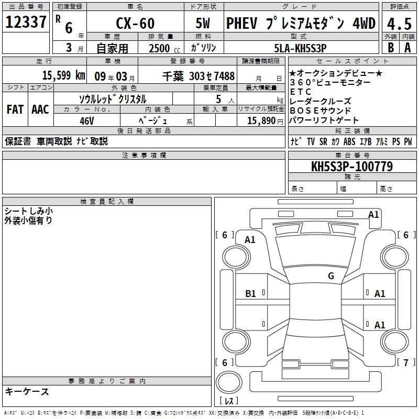Screen dimensions: 419x419
Task: Select ABS in genuine equipment row
Action: (x=349, y=141)
